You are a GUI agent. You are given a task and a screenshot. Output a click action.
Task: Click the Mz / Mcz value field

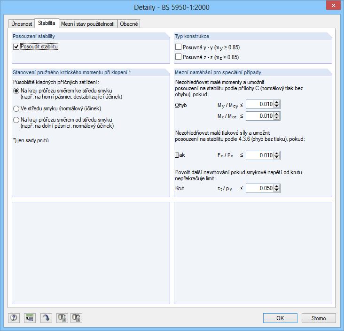tap(260, 116)
